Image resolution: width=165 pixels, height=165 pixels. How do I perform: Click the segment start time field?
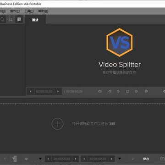62,159
